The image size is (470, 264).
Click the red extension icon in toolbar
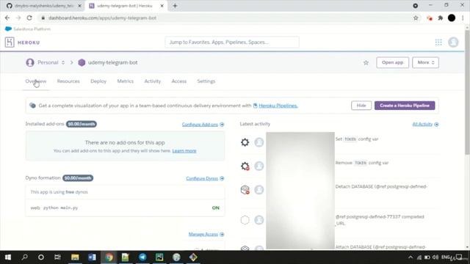(429, 18)
